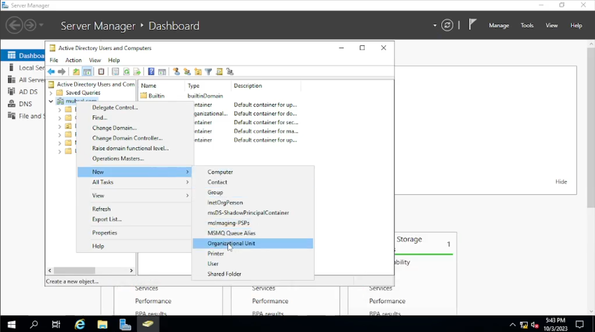
Task: Expand the Saved Queries tree node
Action: point(51,93)
